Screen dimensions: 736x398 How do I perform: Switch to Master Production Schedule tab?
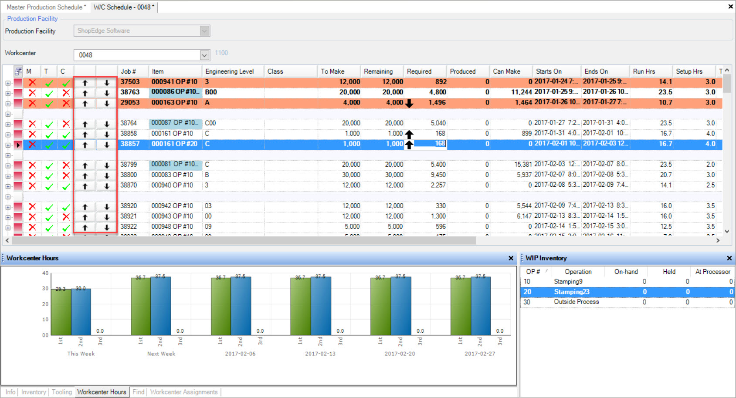(x=46, y=7)
